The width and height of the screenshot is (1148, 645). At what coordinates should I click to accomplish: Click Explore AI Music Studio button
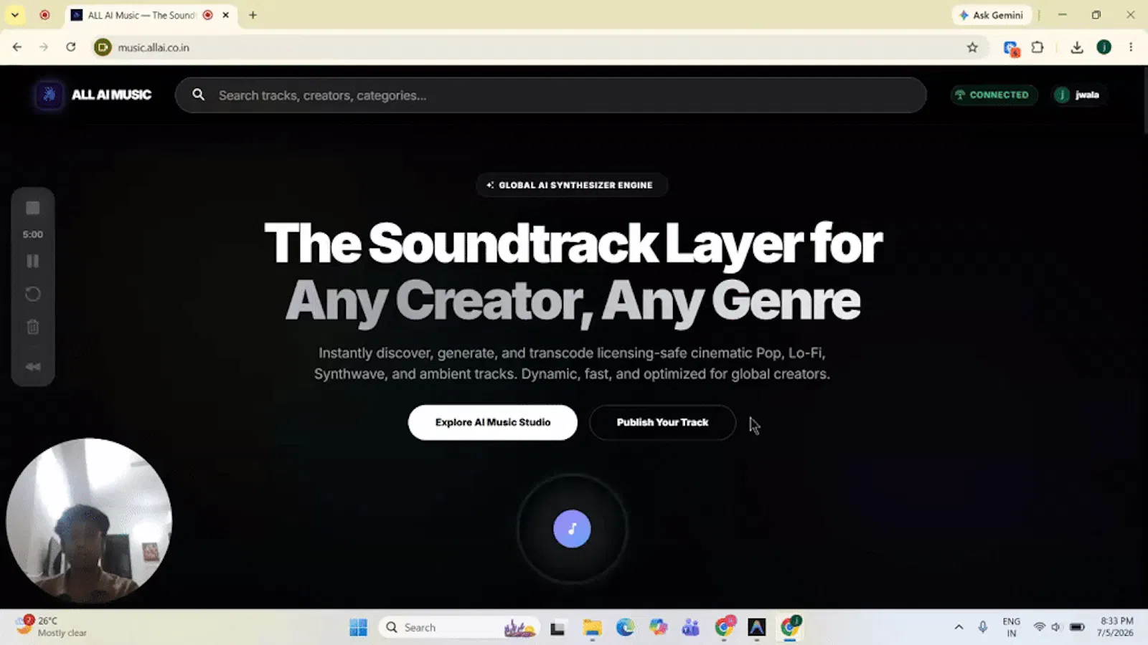tap(493, 422)
